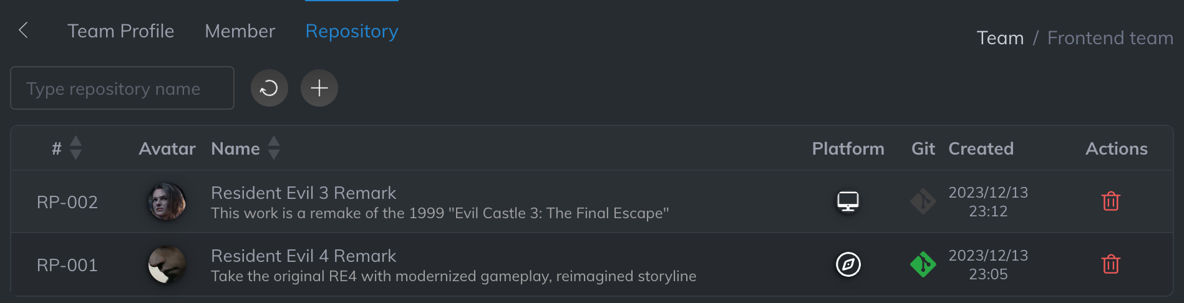
Task: Click compass platform icon for Resident Evil 4
Action: pos(848,264)
